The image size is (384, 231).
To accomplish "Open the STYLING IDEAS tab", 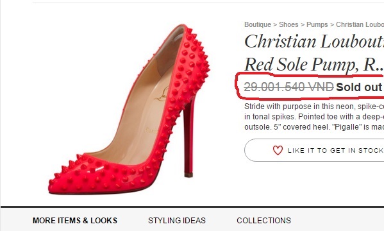I will (177, 221).
